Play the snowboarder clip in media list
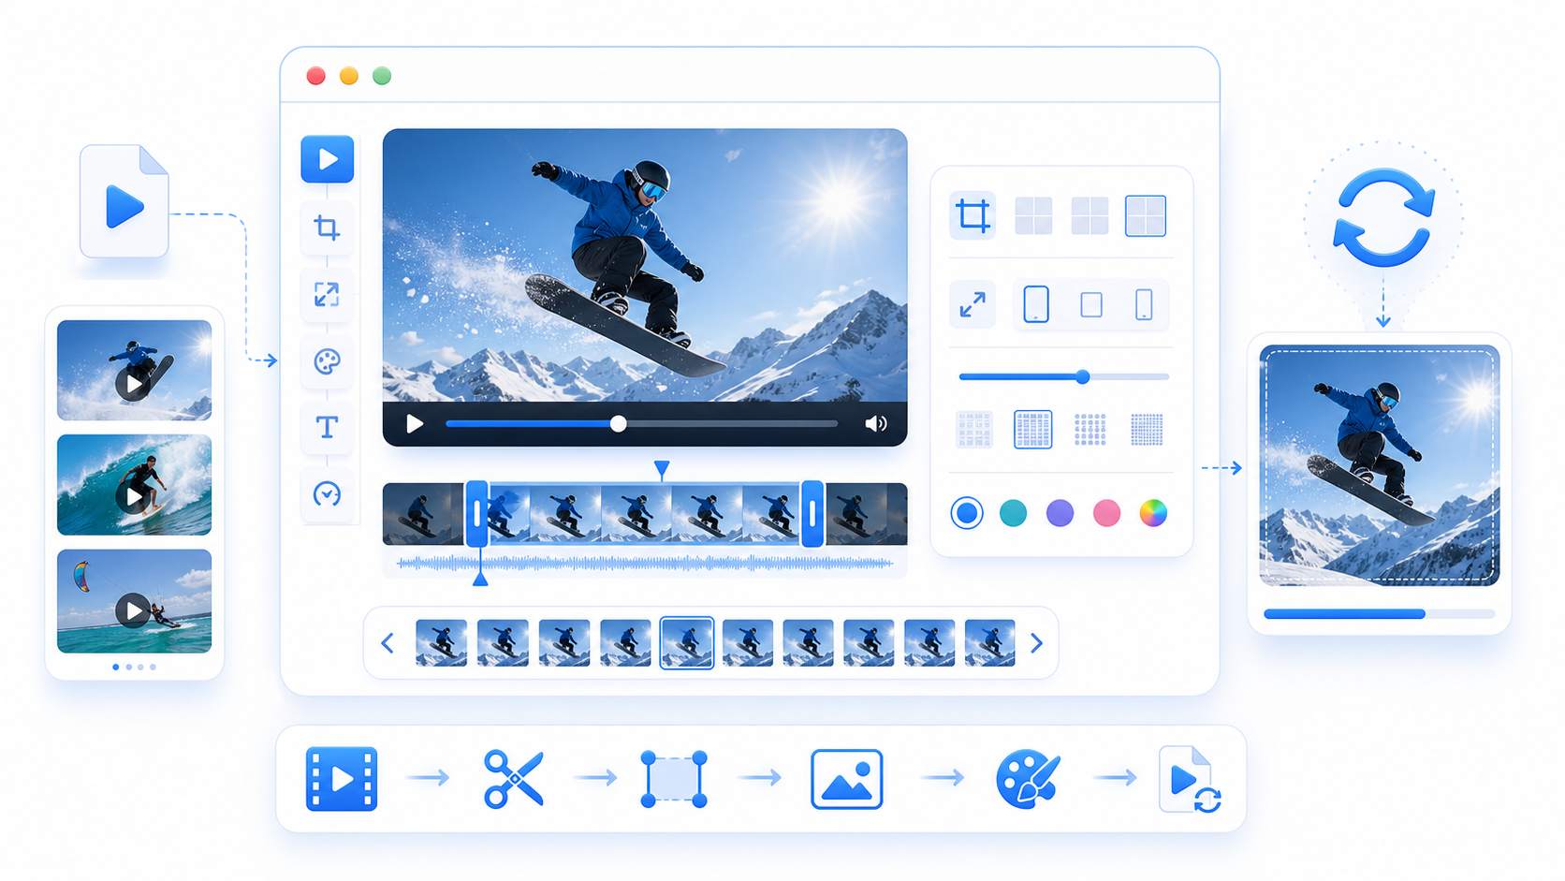Viewport: 1565px width, 881px height. (134, 383)
